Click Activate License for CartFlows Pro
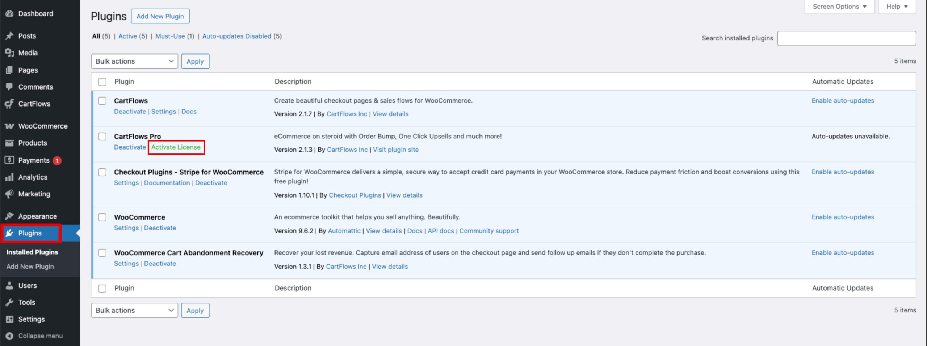 coord(176,147)
